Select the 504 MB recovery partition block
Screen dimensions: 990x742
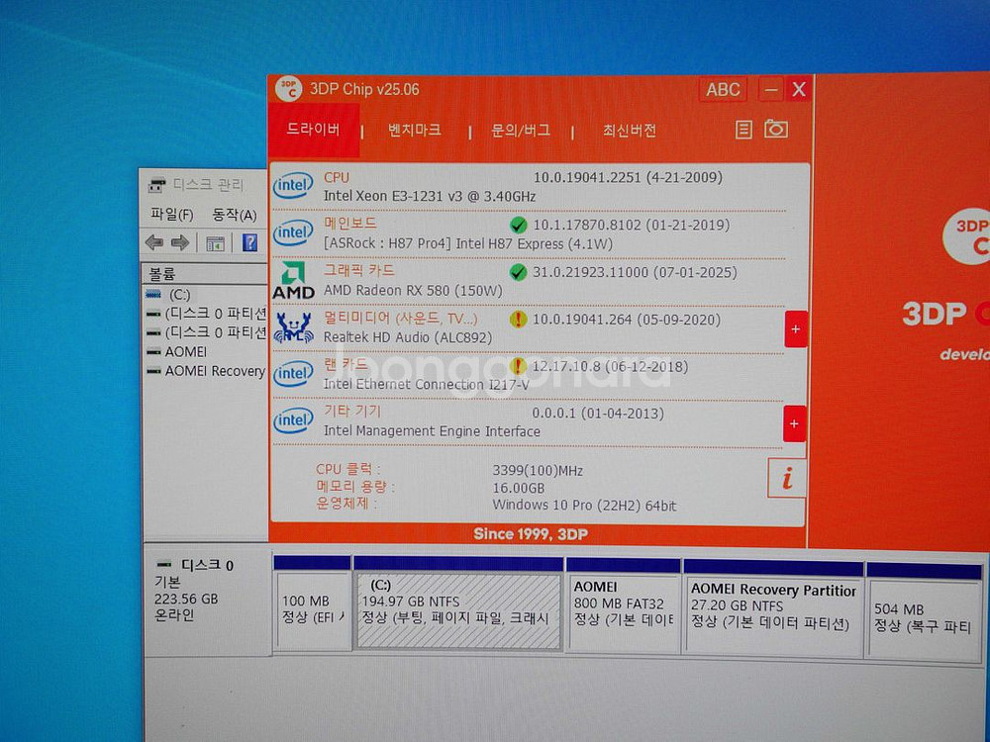924,610
